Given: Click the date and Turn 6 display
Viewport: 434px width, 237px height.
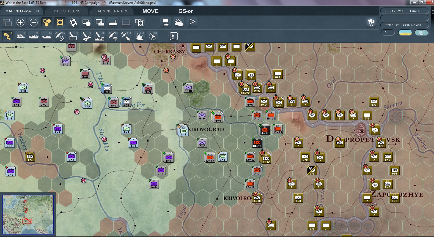Looking at the screenshot, I should point(405,11).
